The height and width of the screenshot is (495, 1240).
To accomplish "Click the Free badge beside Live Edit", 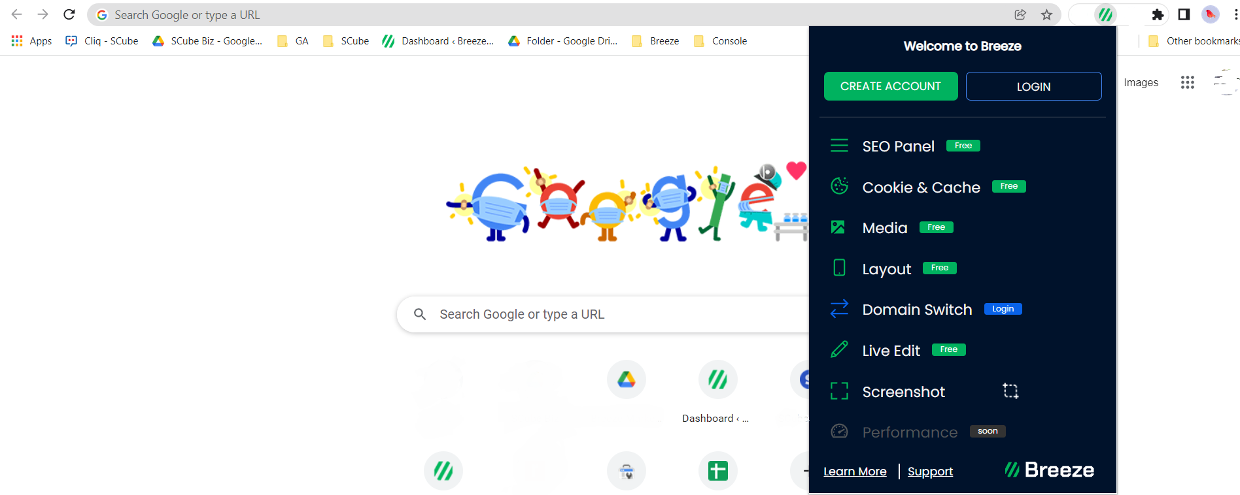I will pyautogui.click(x=949, y=349).
